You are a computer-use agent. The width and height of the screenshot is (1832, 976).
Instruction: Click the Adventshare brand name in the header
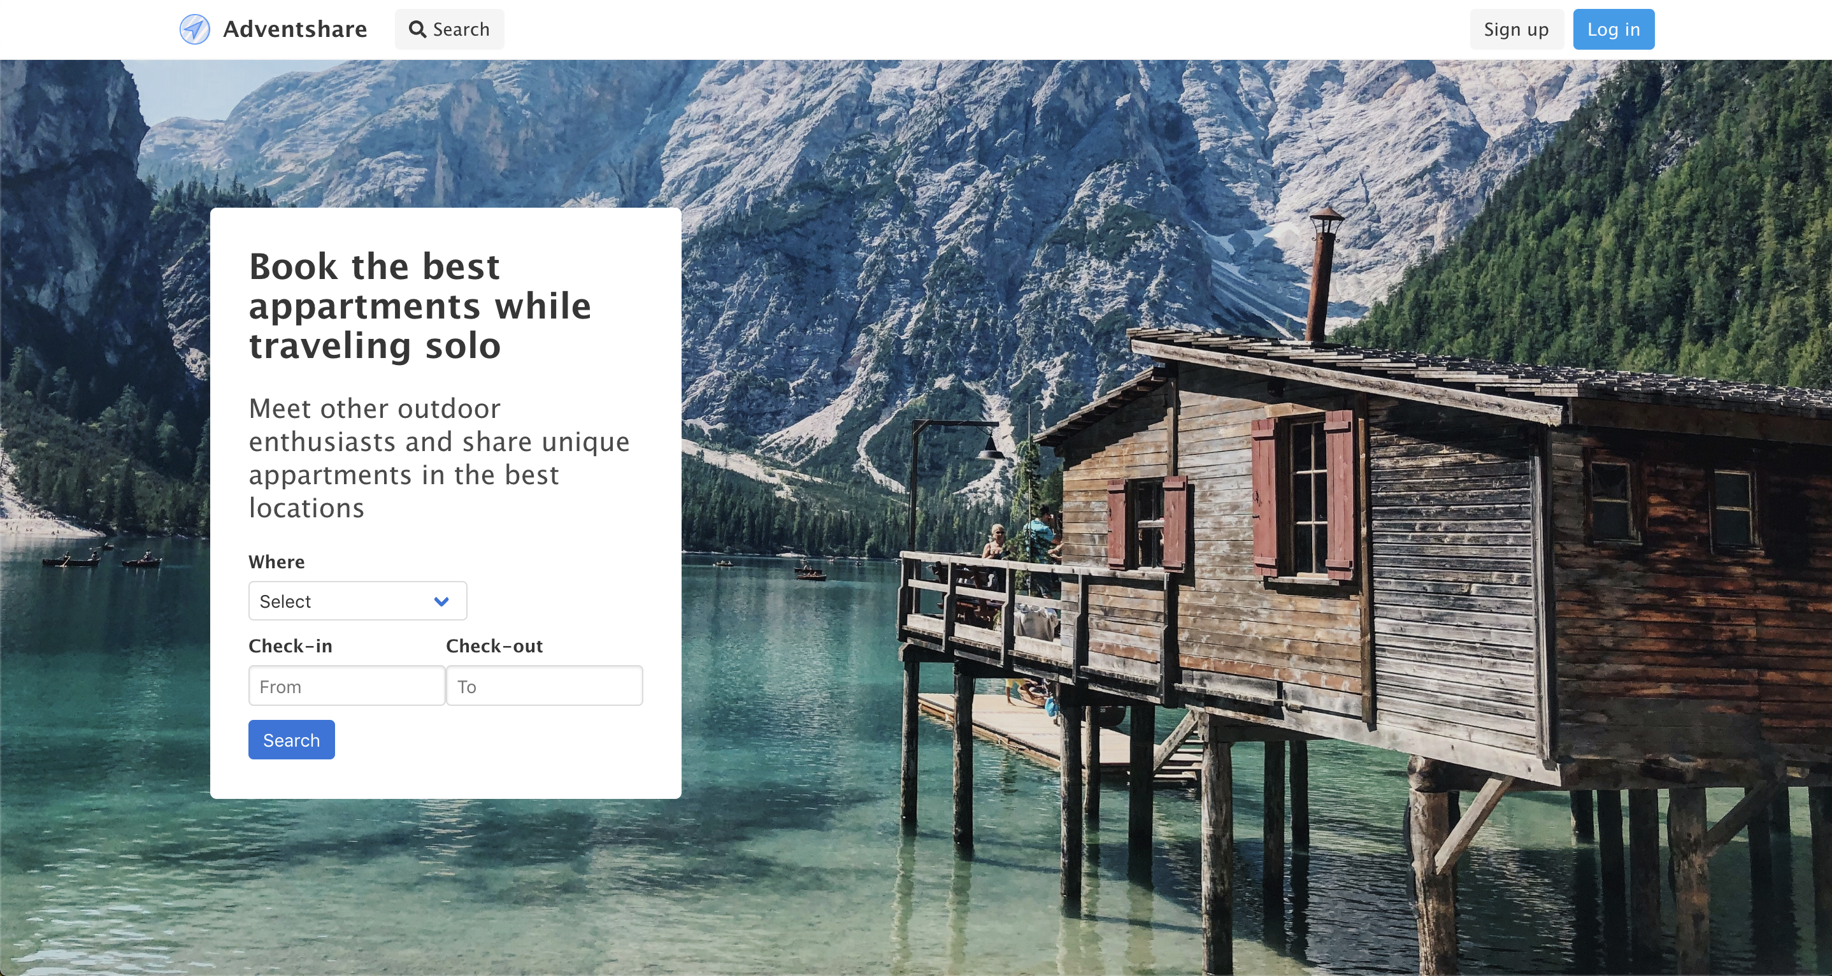click(294, 29)
